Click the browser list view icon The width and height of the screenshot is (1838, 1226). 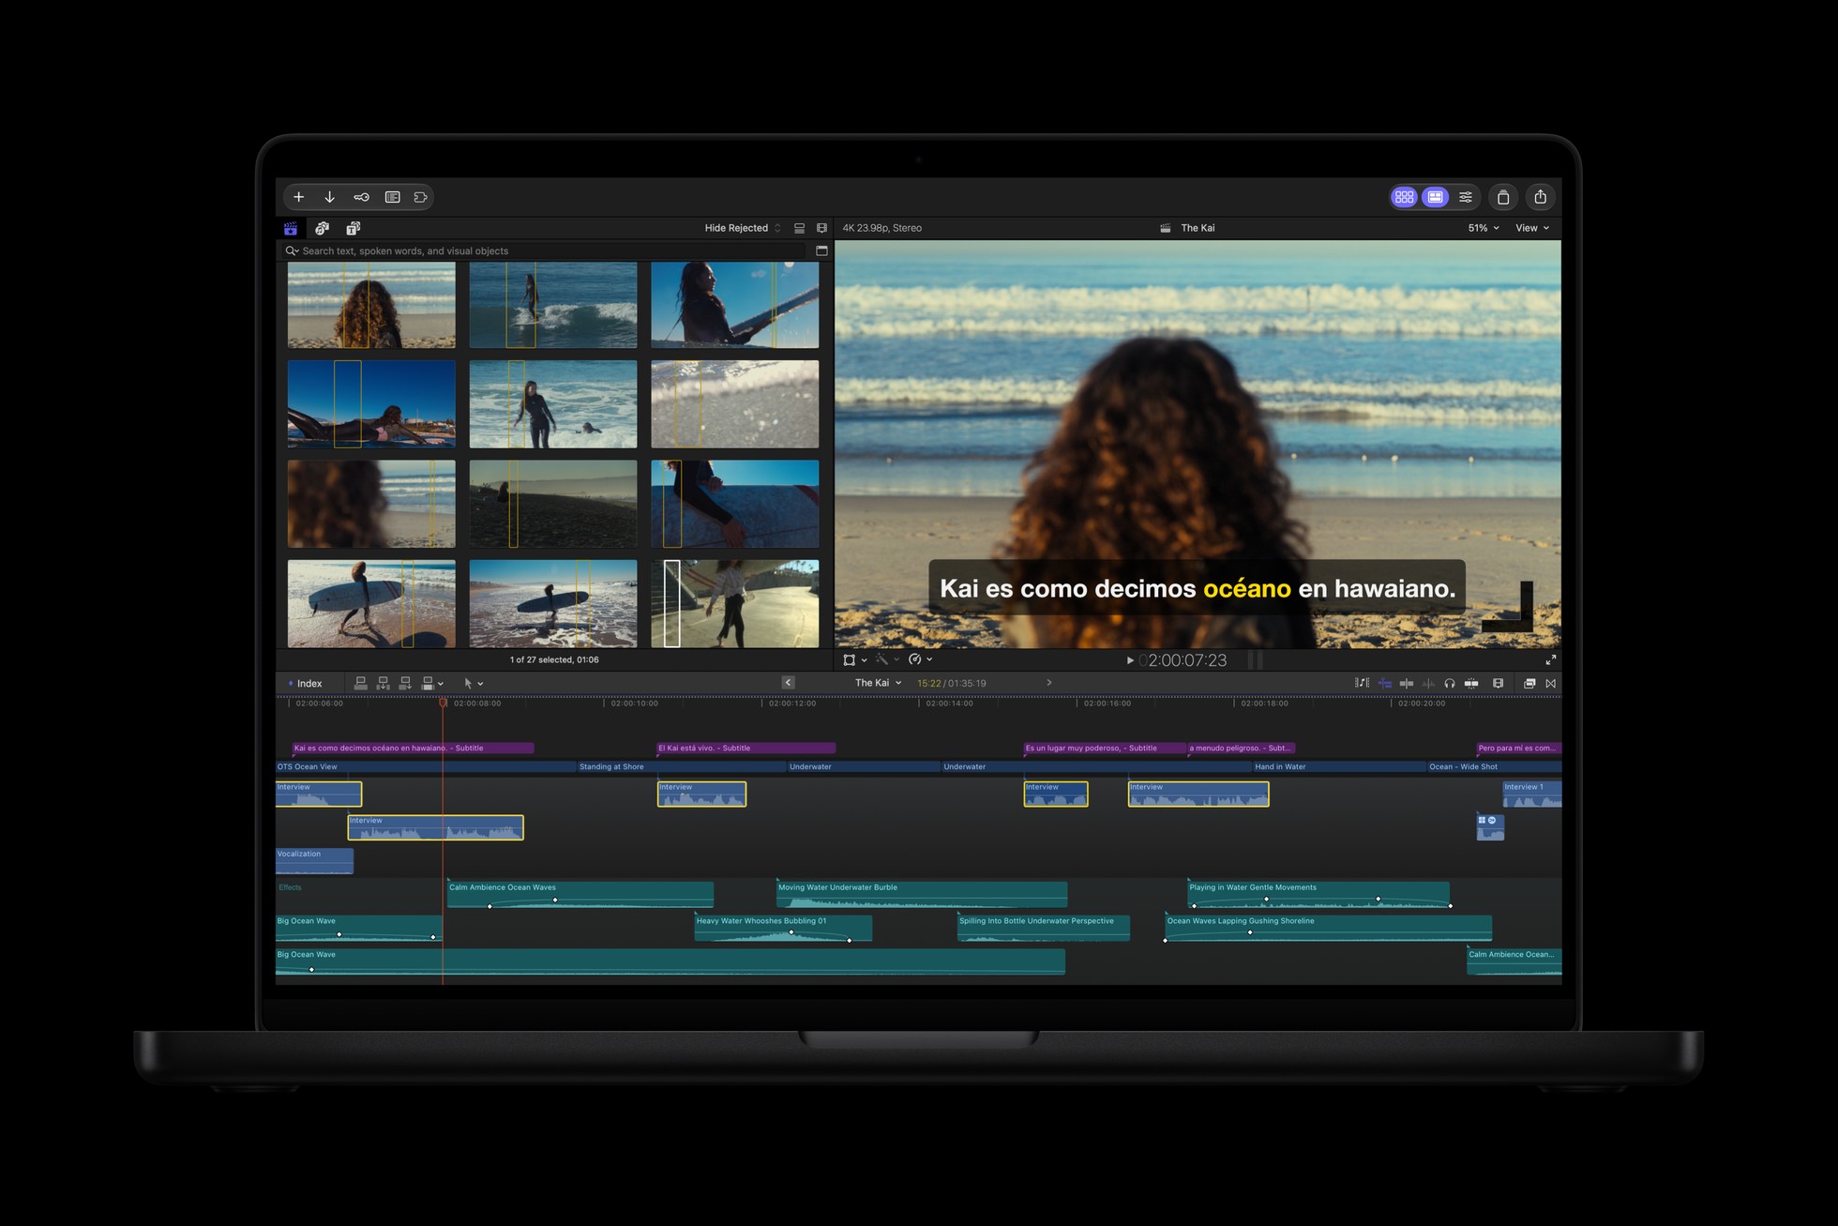point(800,228)
